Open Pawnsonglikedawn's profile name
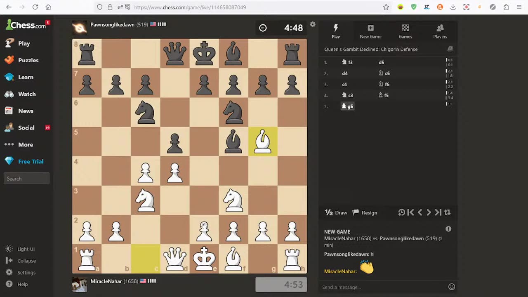528x297 pixels. pos(112,25)
